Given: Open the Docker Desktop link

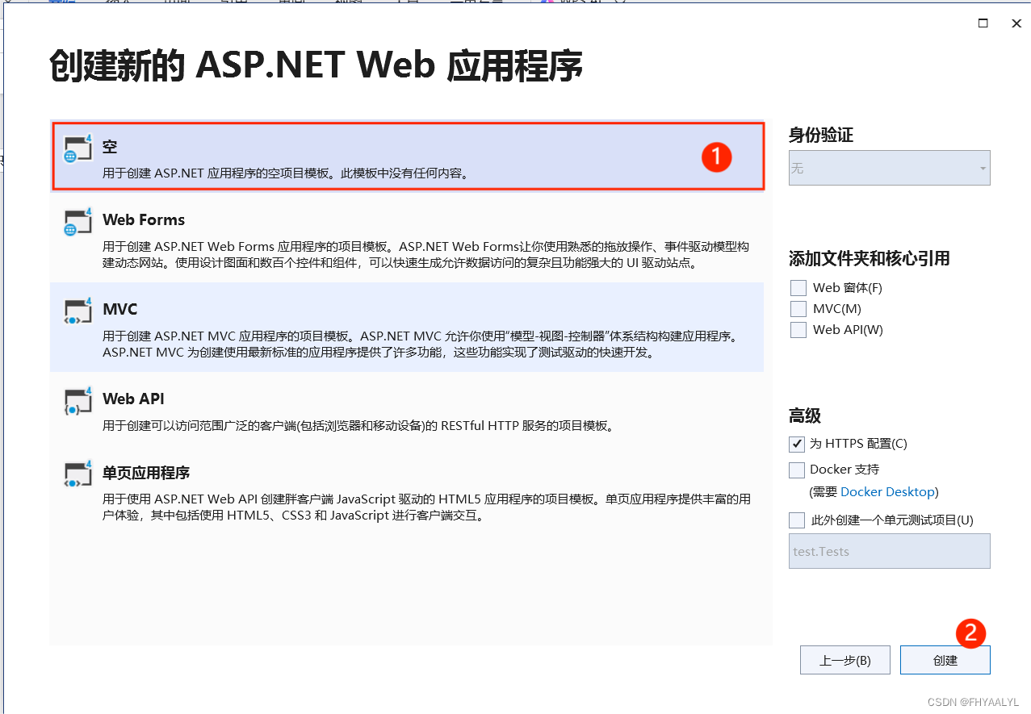Looking at the screenshot, I should point(887,492).
